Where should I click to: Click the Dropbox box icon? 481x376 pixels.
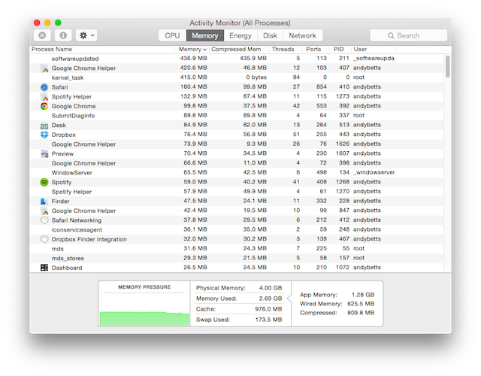[44, 135]
